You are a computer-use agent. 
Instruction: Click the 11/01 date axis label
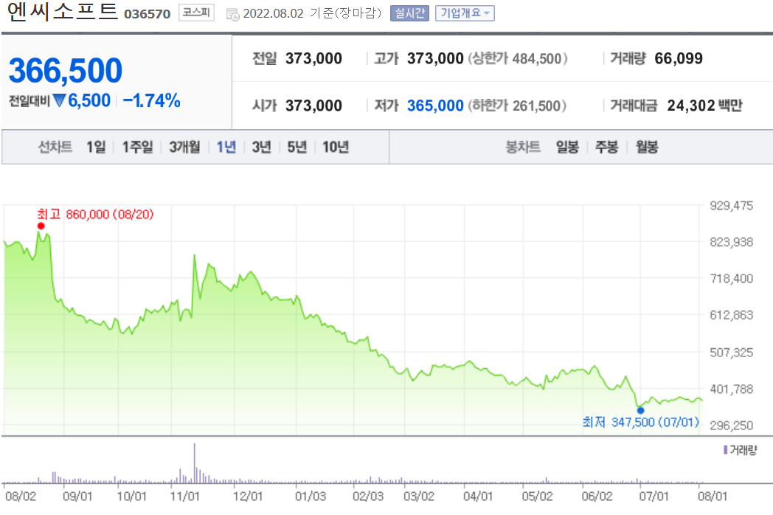pyautogui.click(x=185, y=496)
